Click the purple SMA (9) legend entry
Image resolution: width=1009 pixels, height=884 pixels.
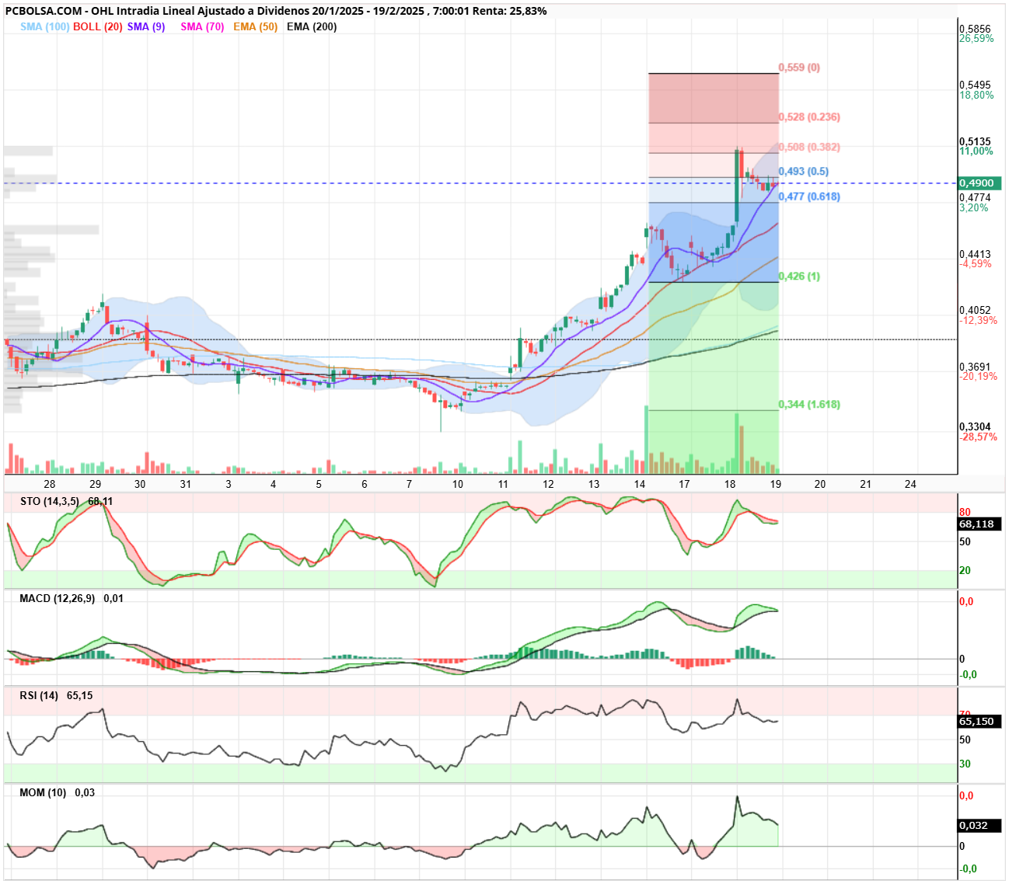tap(146, 26)
